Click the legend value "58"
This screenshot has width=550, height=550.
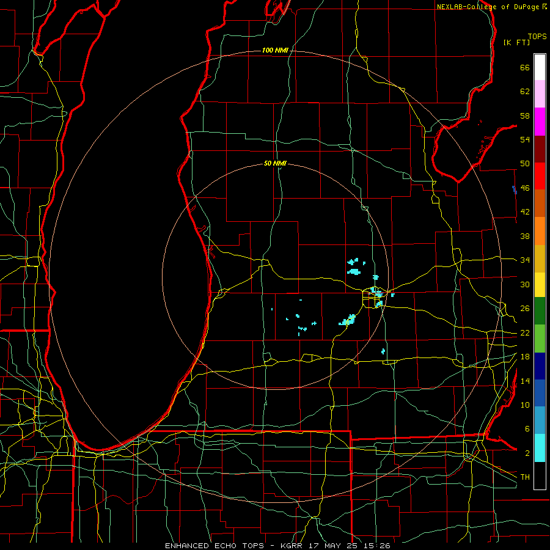pyautogui.click(x=525, y=116)
